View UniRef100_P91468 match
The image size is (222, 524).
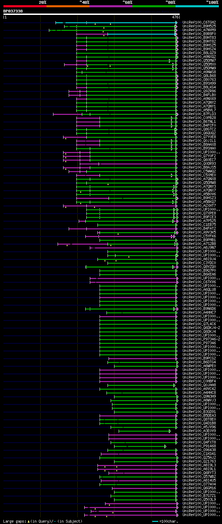click(x=199, y=446)
